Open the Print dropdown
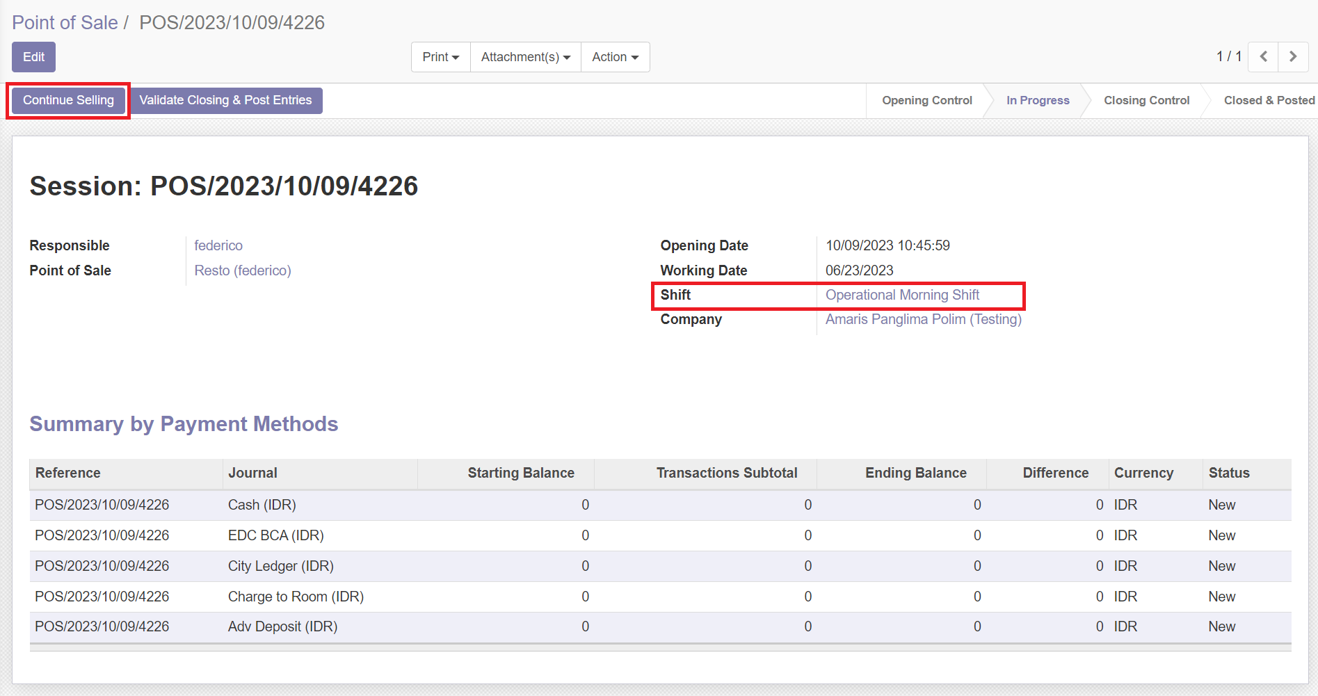This screenshot has width=1318, height=696. click(x=441, y=57)
